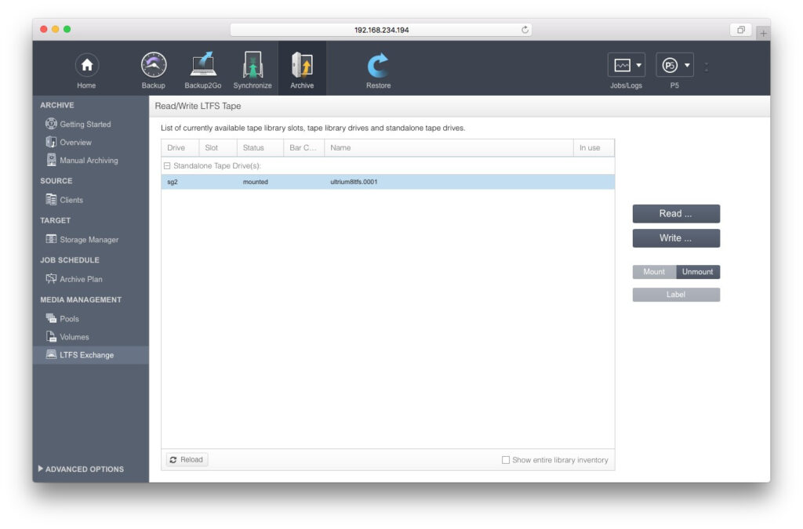Open the Home module icon
Image resolution: width=803 pixels, height=529 pixels.
[86, 66]
